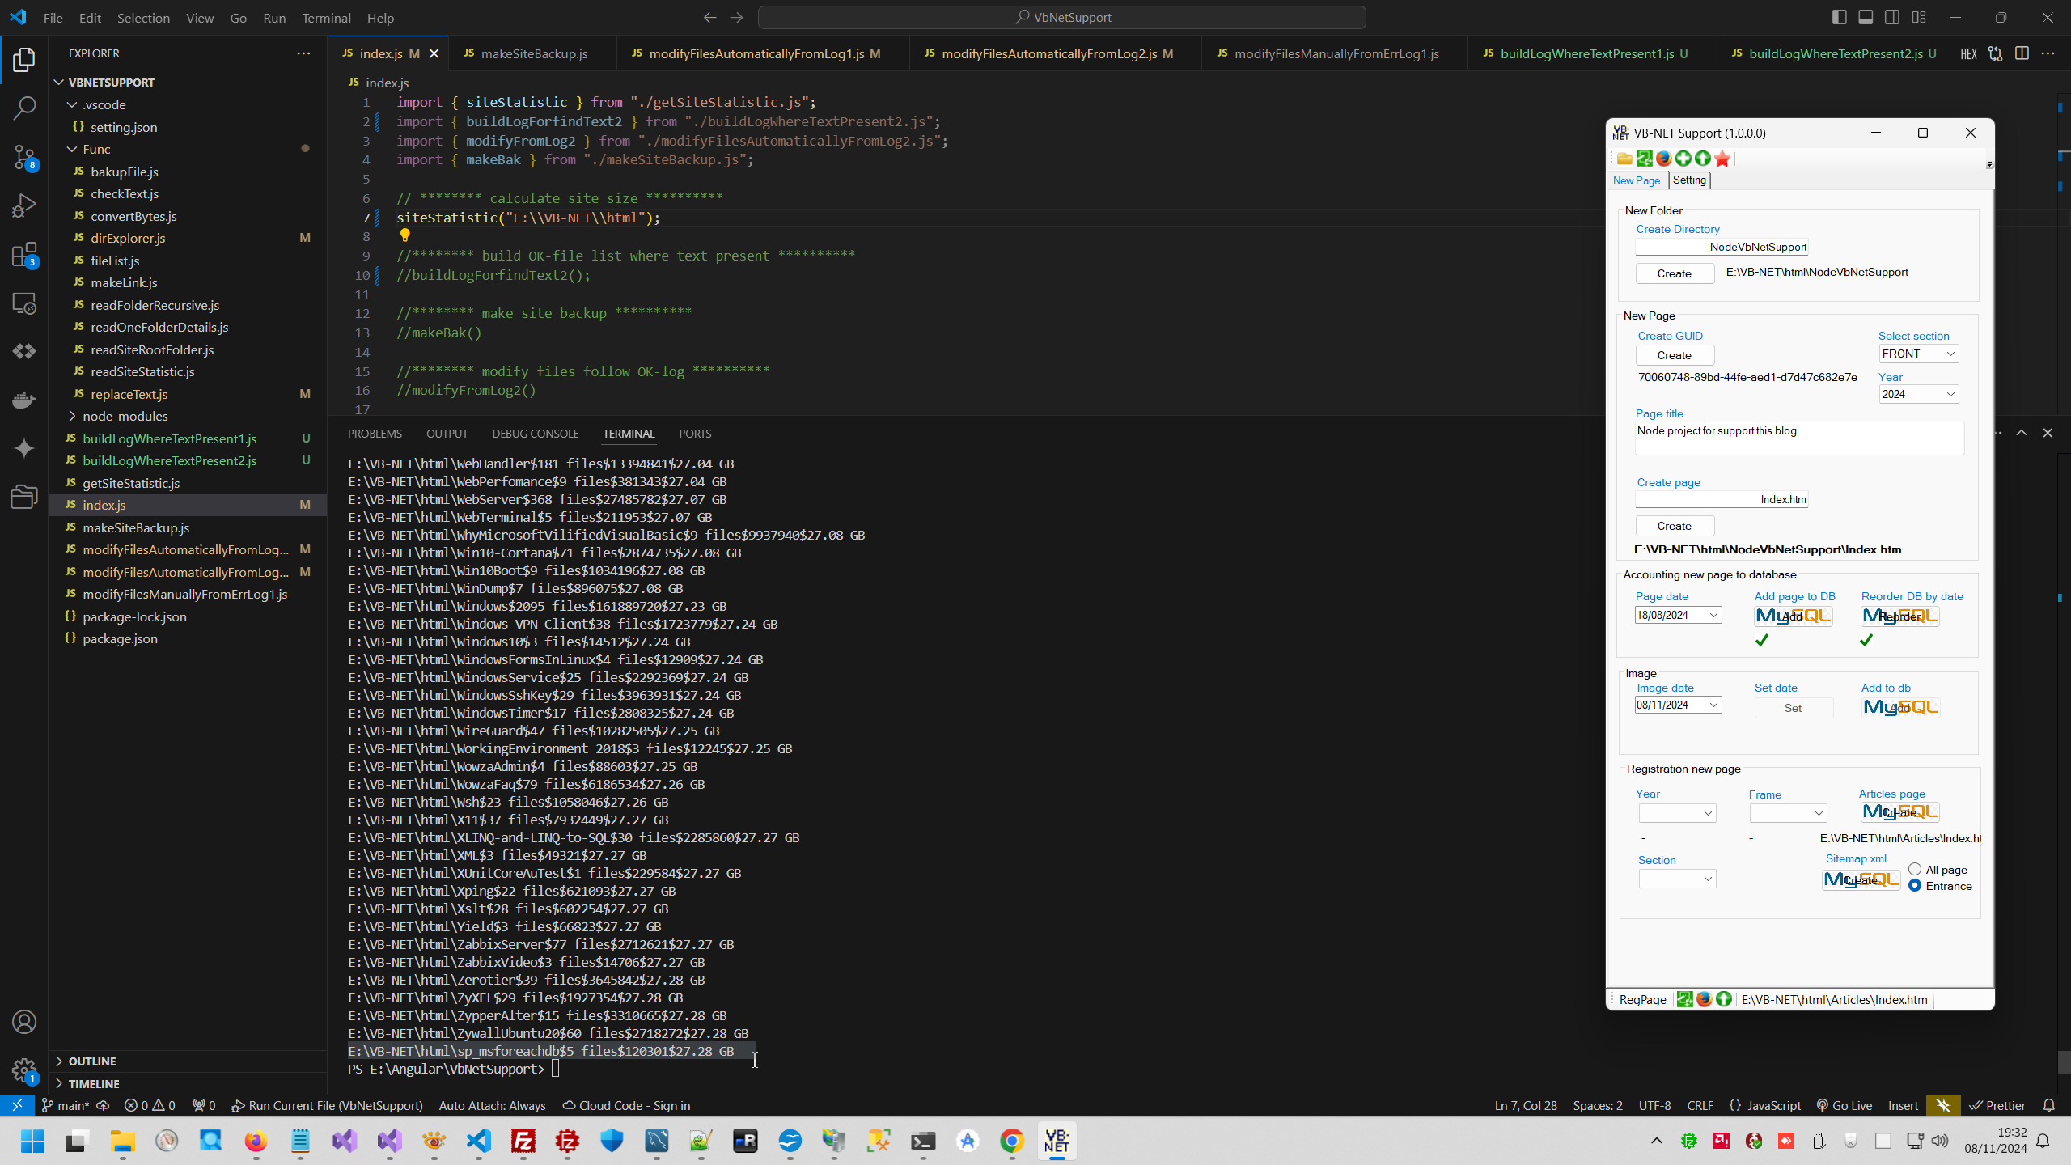Click the red star icon in VB-NET Support toolbar
Image resolution: width=2071 pixels, height=1165 pixels.
[1722, 159]
